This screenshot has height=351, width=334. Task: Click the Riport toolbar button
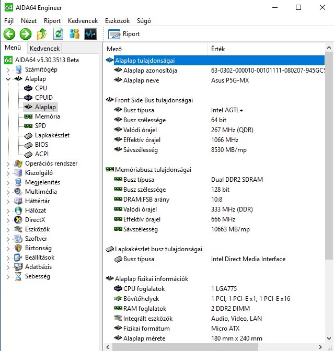click(124, 34)
